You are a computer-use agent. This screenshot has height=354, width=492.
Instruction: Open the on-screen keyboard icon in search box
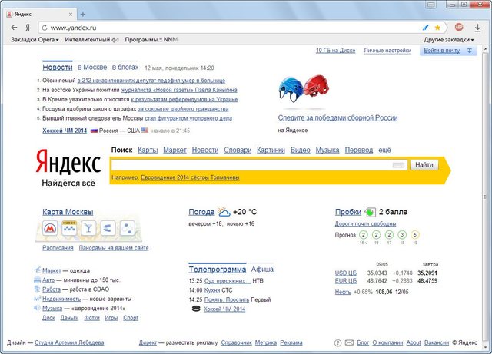[398, 165]
